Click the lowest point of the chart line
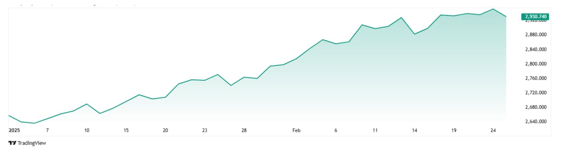Image resolution: width=563 pixels, height=152 pixels. point(34,123)
